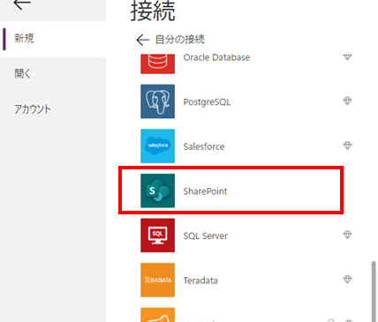Click the SharePoint icon
The height and width of the screenshot is (322, 378).
157,191
